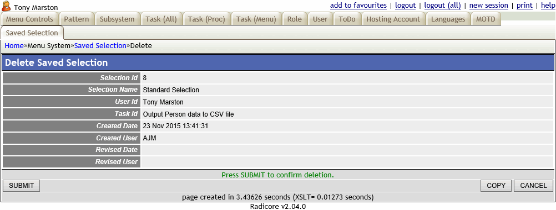
Task: Select the ToDo tab
Action: (347, 19)
